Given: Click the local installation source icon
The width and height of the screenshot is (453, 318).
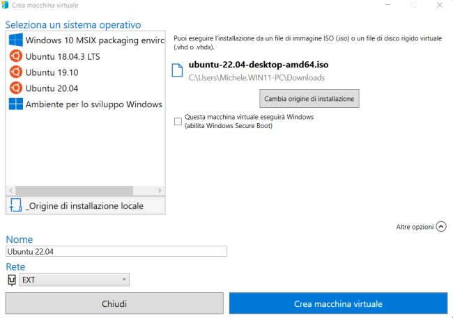Looking at the screenshot, I should (15, 205).
